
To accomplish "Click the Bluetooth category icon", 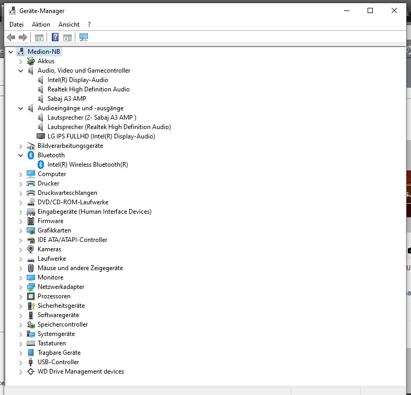I will coord(31,155).
